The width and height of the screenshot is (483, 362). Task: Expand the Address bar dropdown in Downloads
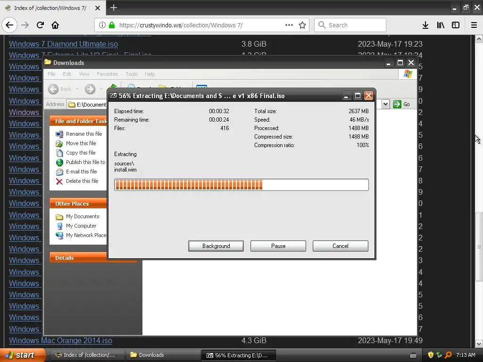385,104
